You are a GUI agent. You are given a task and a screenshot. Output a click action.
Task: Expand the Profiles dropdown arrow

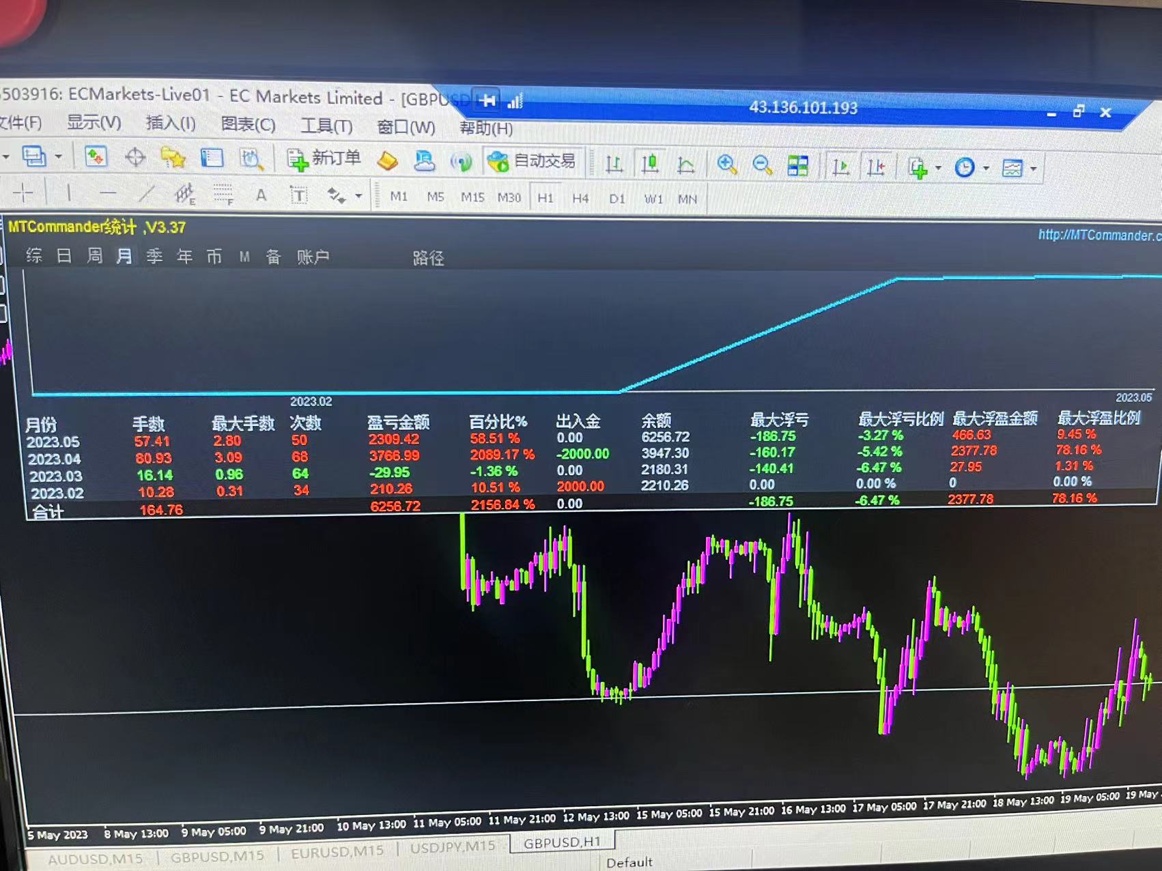[59, 157]
